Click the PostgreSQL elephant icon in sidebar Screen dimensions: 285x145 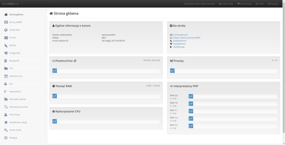tap(6, 53)
